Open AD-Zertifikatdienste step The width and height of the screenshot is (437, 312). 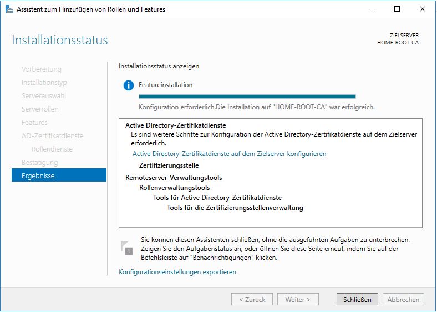click(x=53, y=136)
